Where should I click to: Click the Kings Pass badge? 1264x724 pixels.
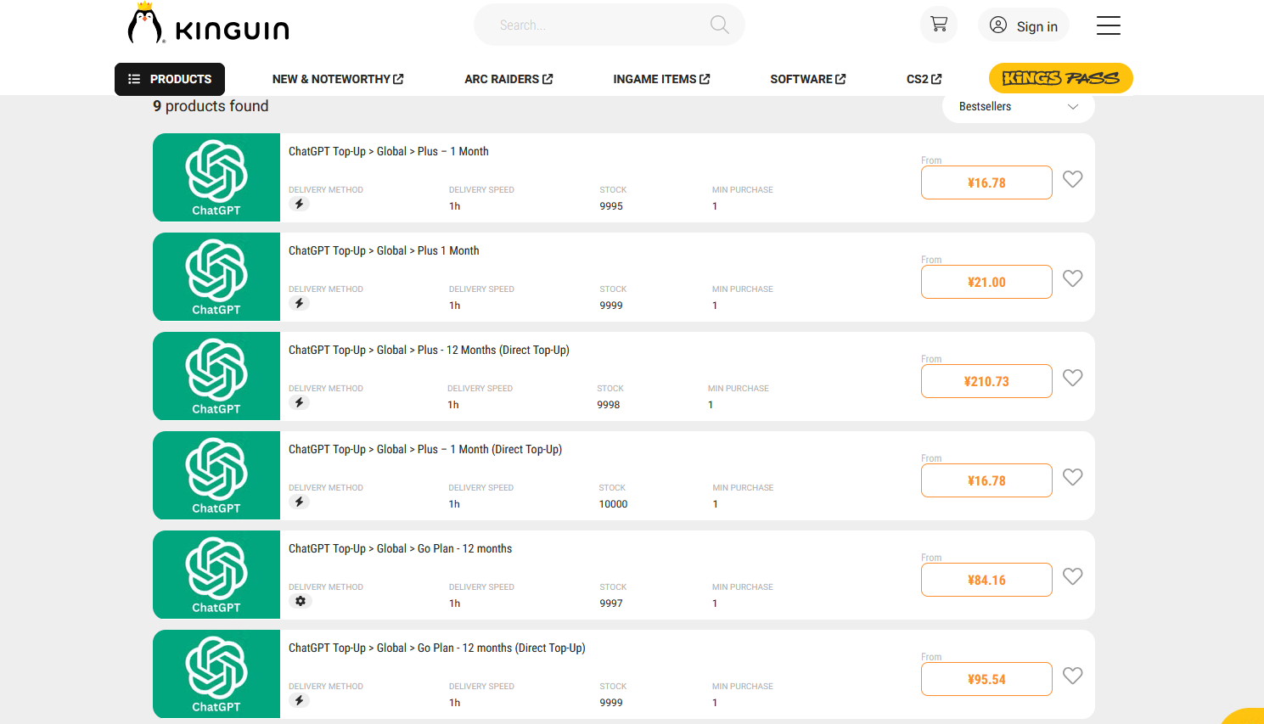(1060, 78)
